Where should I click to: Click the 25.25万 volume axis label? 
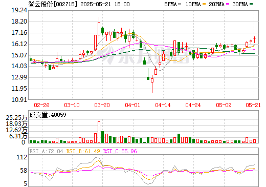(x=16, y=118)
